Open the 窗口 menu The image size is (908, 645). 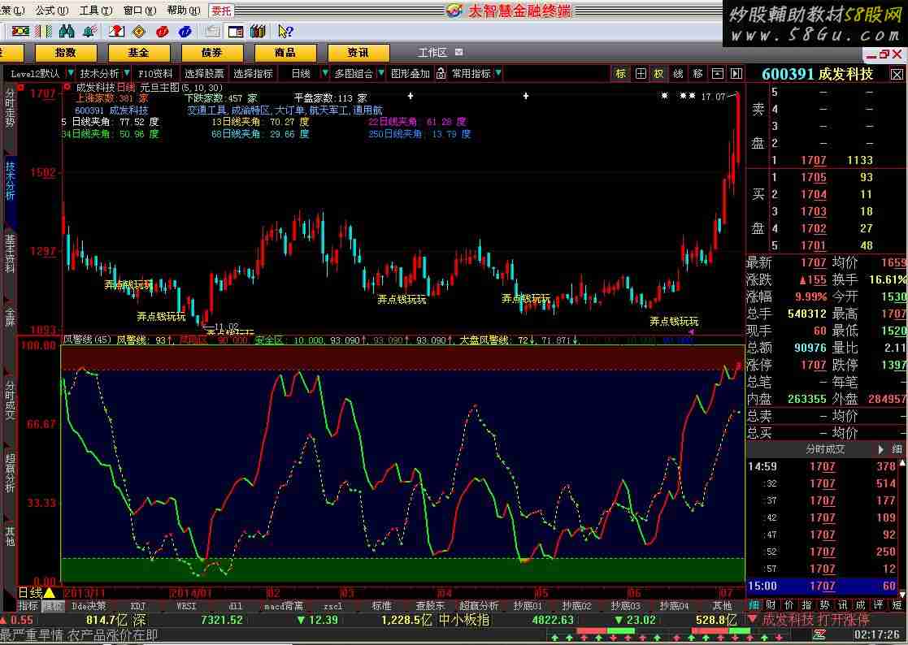140,11
